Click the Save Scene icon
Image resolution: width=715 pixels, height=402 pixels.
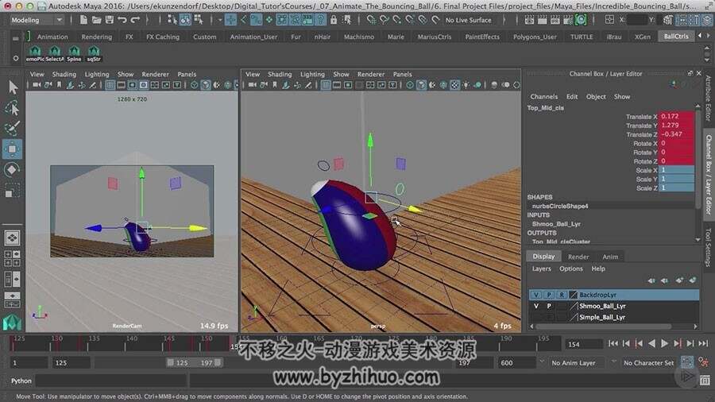tap(110, 20)
